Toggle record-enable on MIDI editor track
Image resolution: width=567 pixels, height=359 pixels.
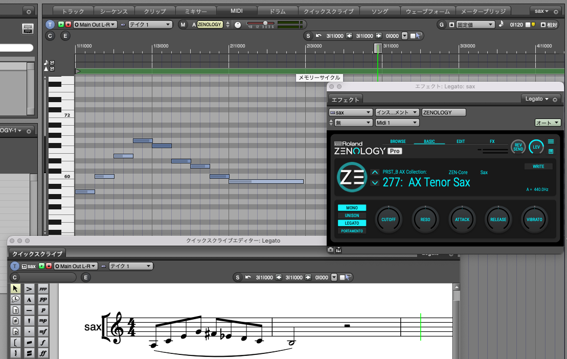tap(68, 25)
